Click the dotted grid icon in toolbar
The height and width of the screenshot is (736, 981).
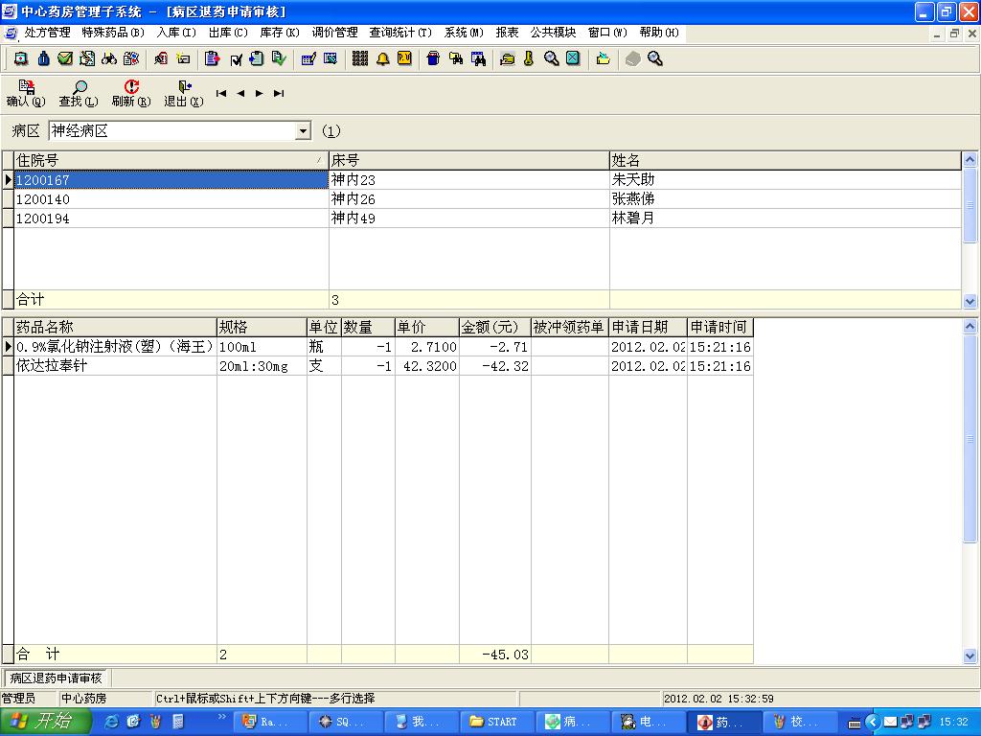(360, 58)
